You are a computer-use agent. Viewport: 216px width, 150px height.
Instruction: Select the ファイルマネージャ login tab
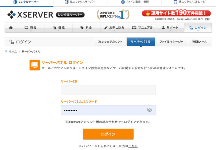point(171,42)
